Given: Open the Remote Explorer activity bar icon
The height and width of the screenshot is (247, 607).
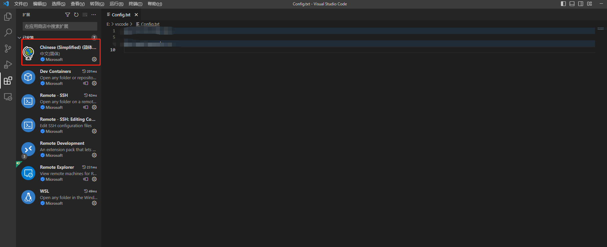Looking at the screenshot, I should pos(8,97).
